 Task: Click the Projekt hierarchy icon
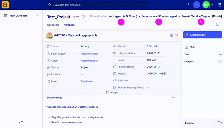[48, 81]
